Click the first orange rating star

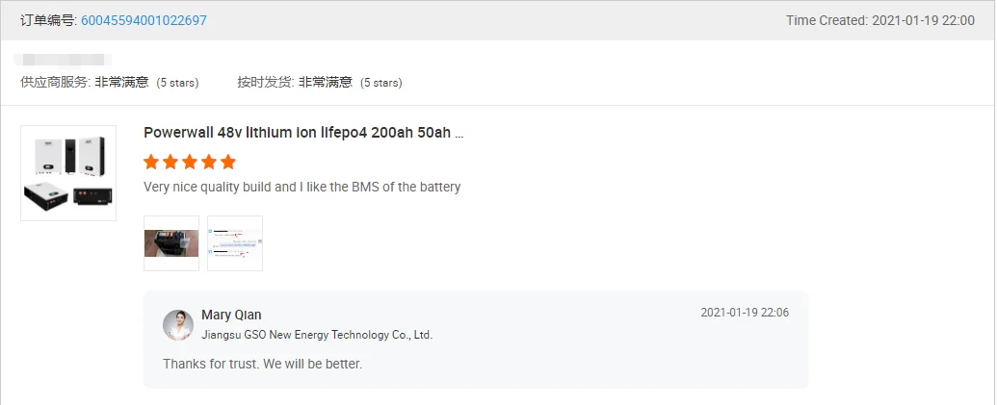[151, 162]
